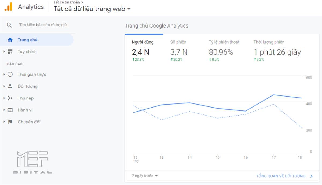Open the 7 ngày trước date dropdown
The height and width of the screenshot is (185, 322).
click(145, 176)
